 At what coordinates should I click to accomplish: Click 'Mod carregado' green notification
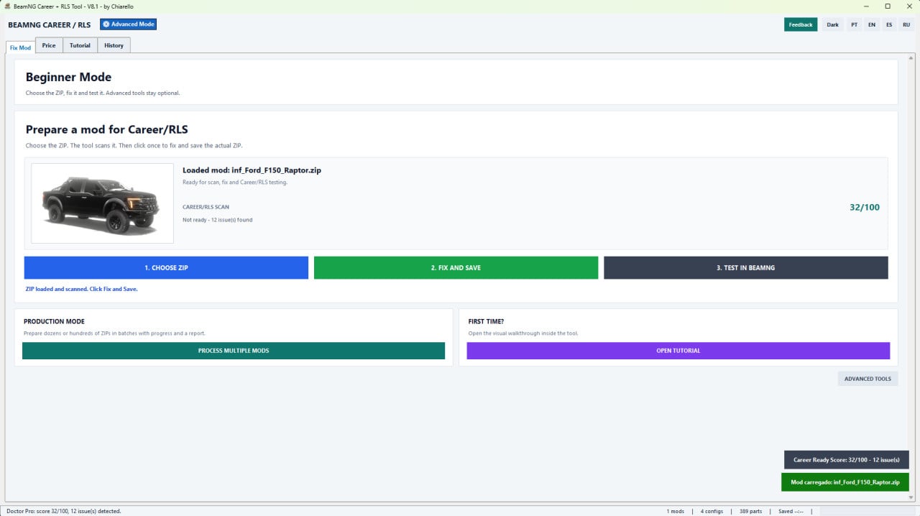point(845,482)
